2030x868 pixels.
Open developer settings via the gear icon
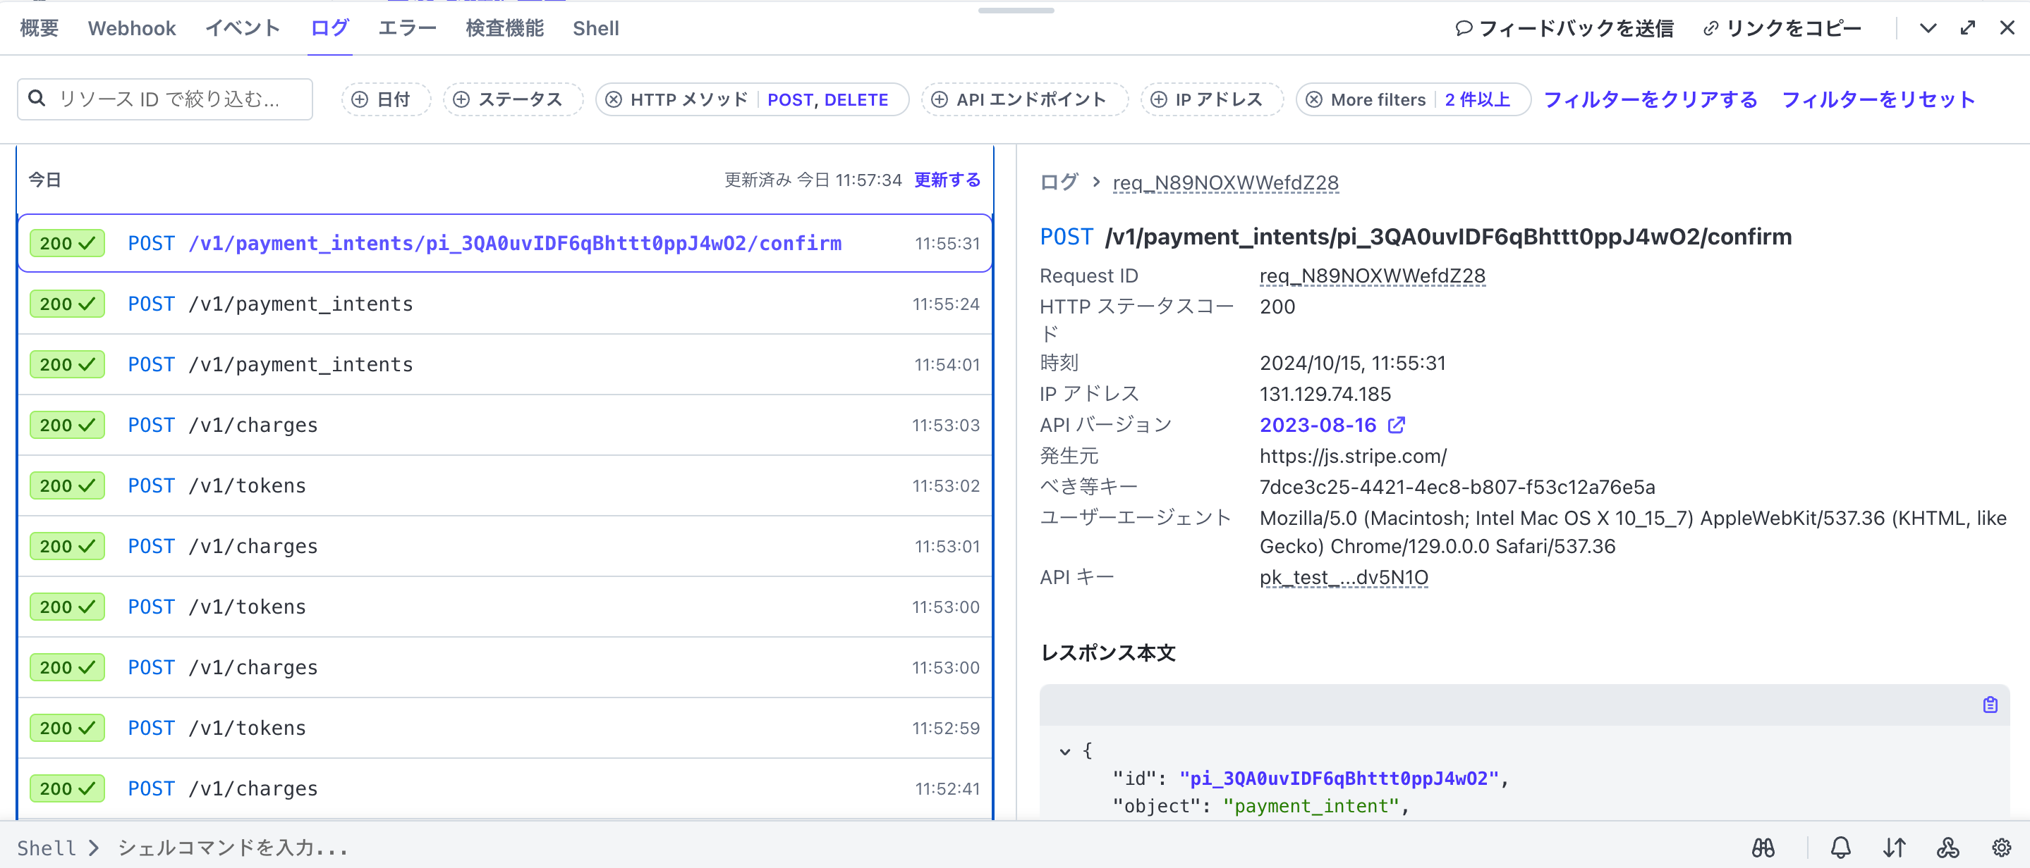[2004, 848]
